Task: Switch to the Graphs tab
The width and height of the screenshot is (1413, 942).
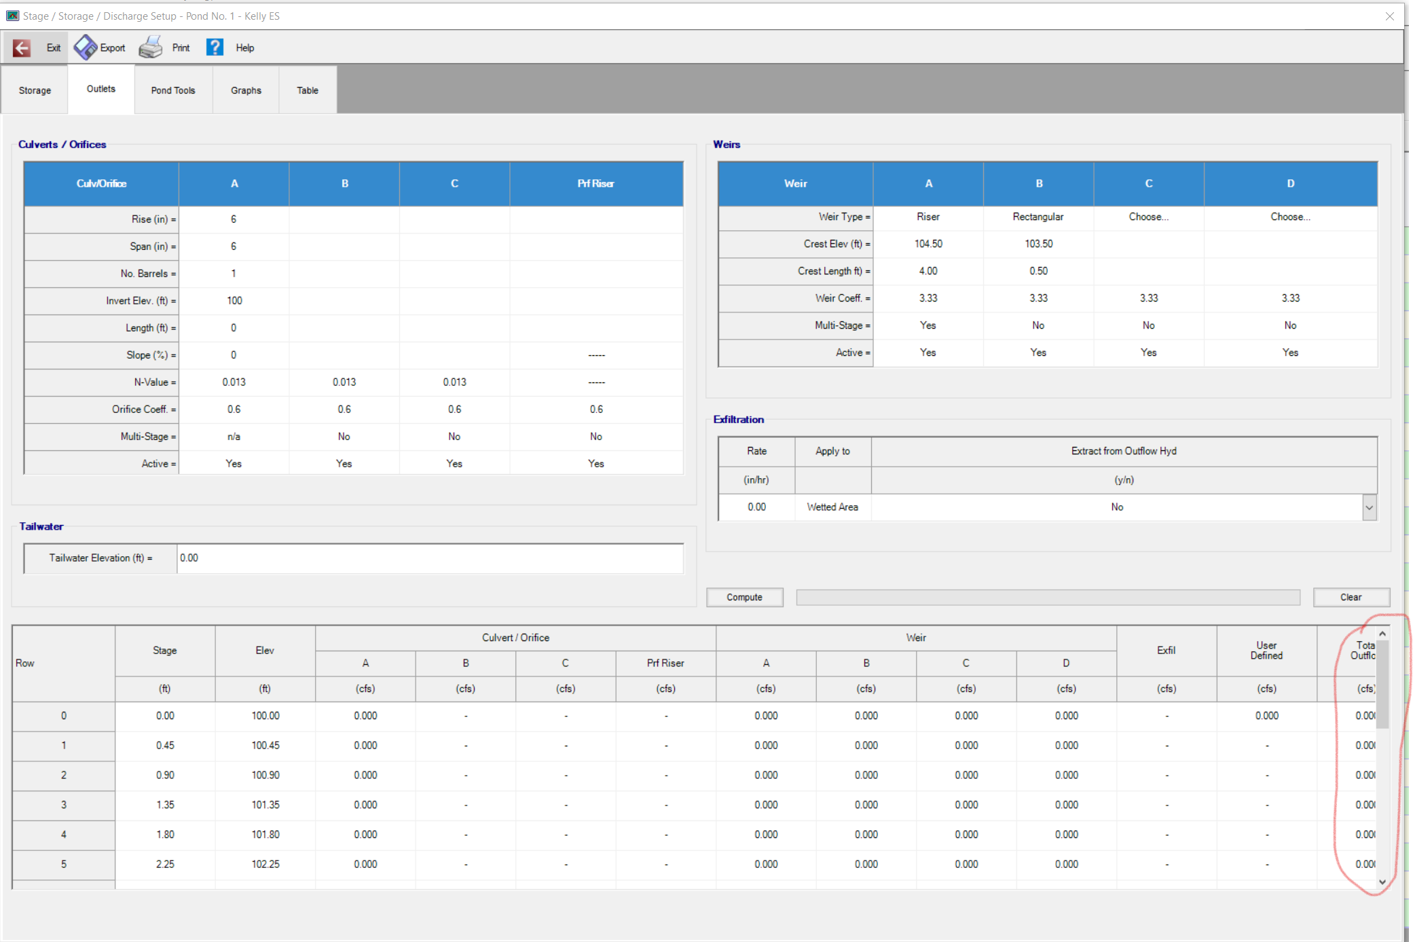Action: click(x=246, y=90)
